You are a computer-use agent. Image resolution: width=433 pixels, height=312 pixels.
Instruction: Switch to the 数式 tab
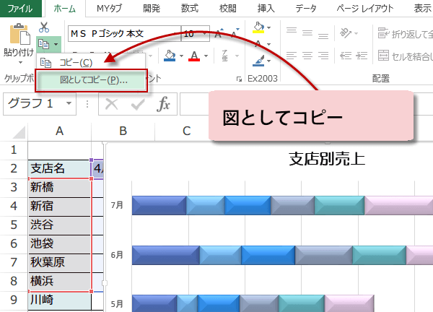(x=189, y=9)
